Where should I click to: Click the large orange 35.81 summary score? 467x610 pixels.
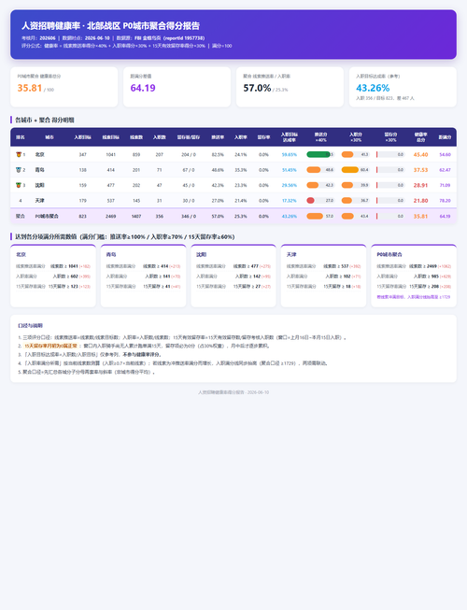coord(30,88)
